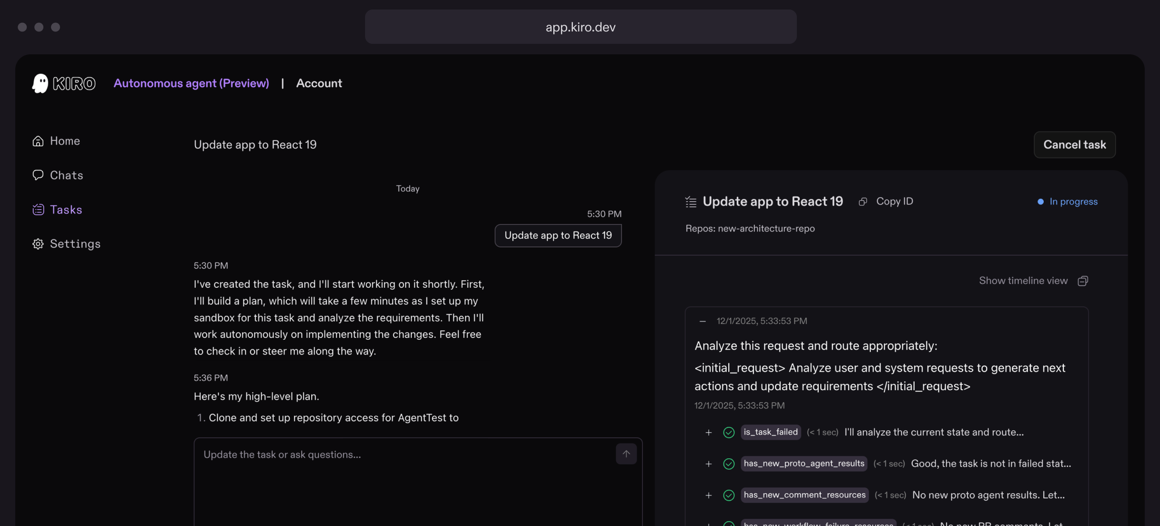The image size is (1160, 526).
Task: Expand the is_task_failed step details
Action: click(x=708, y=433)
